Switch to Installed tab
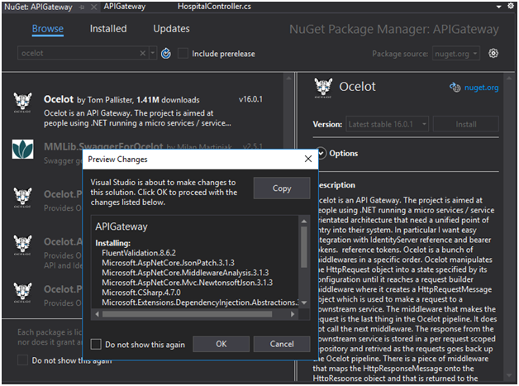Screen dimensions: 519x386 tap(108, 29)
